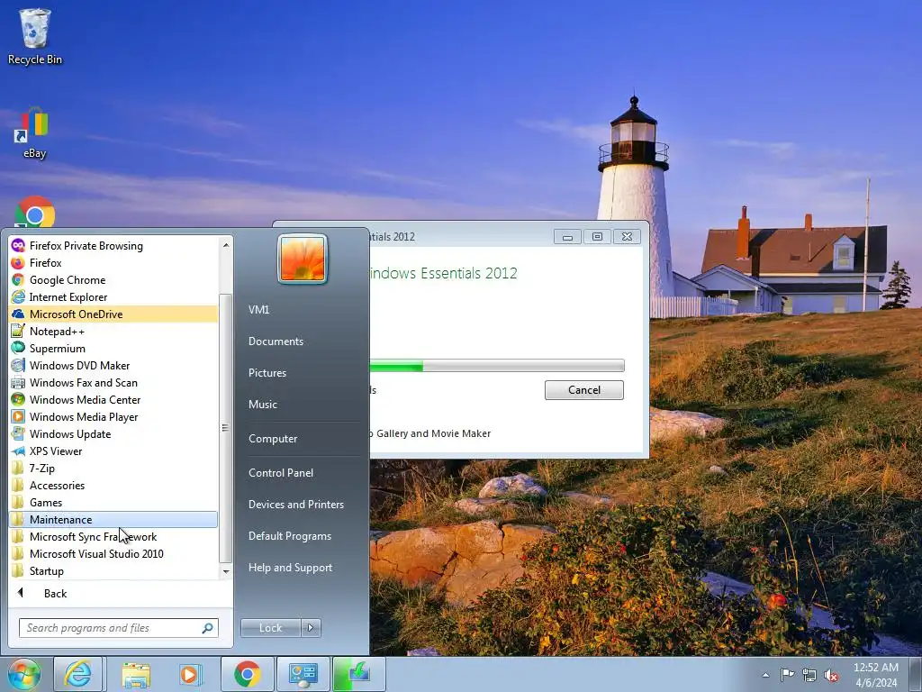This screenshot has height=692, width=922.
Task: Start Internet Explorer from the programs list
Action: 113,297
